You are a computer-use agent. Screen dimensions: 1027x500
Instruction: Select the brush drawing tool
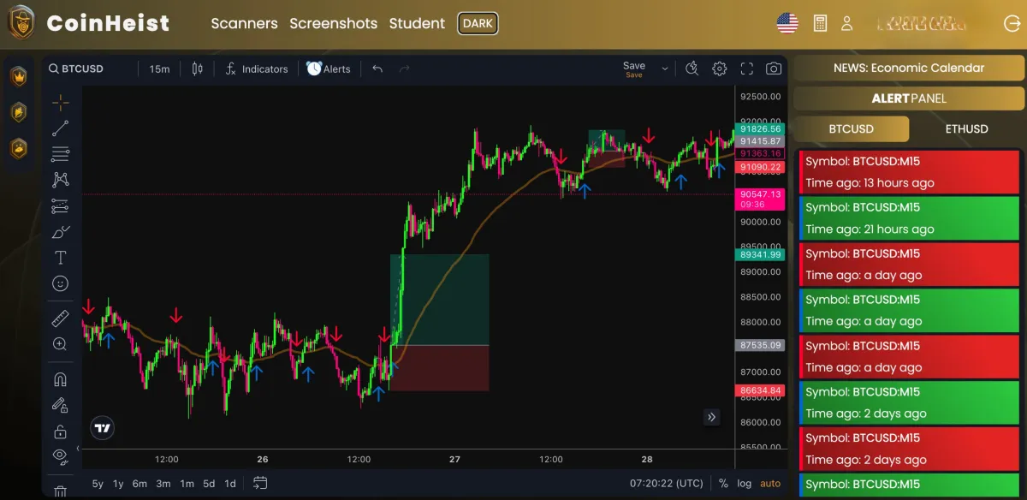(x=60, y=232)
